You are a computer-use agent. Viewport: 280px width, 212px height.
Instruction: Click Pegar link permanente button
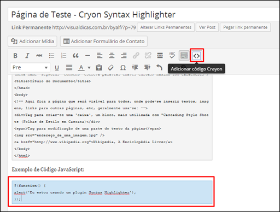pyautogui.click(x=245, y=27)
